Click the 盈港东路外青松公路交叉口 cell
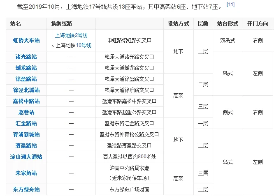 [130, 134]
